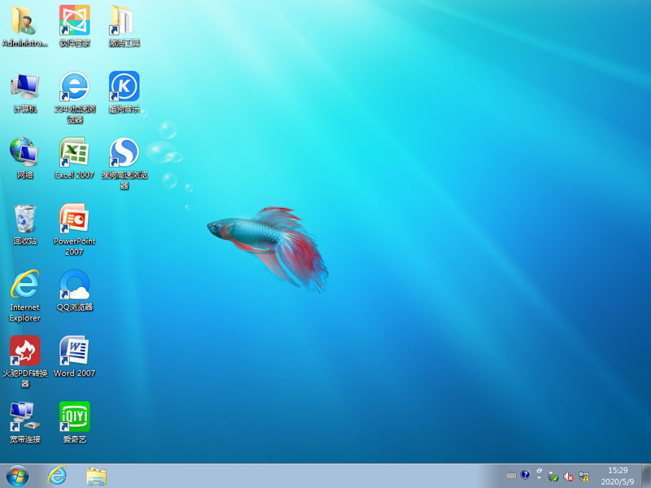Unmute the system volume in the tray
651x488 pixels.
click(566, 477)
